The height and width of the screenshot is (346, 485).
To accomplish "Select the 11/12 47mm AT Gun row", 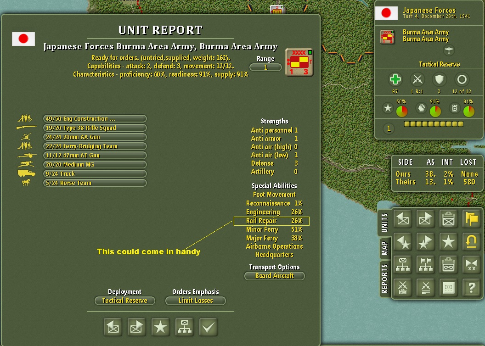I will (95, 156).
